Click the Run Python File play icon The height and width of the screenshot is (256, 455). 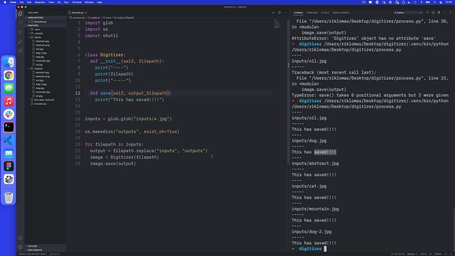pos(273,12)
